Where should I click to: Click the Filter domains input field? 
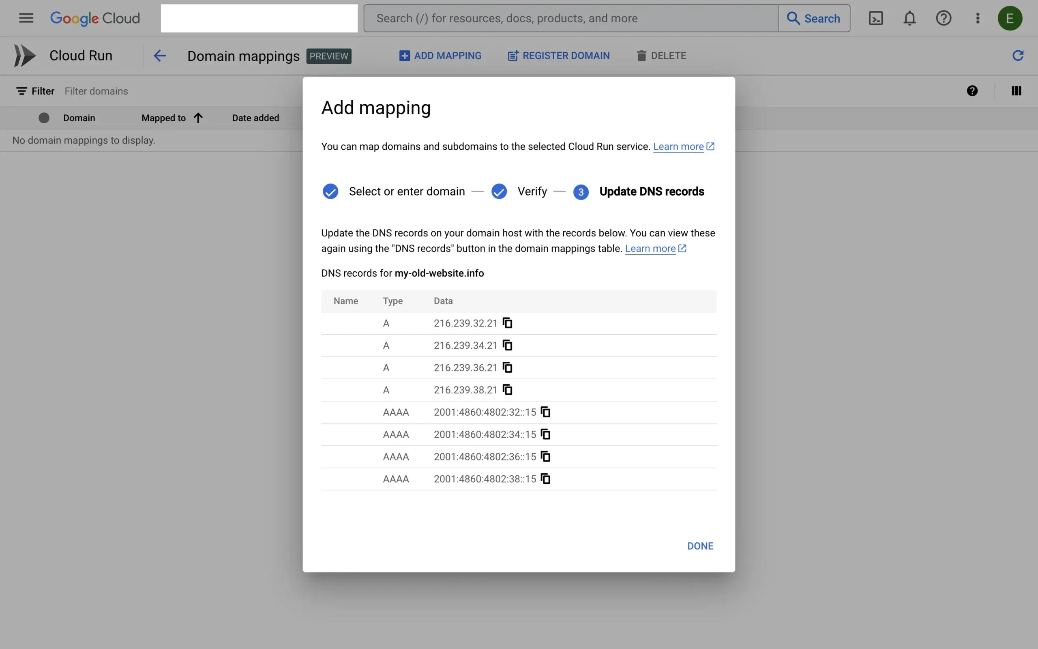click(x=97, y=90)
